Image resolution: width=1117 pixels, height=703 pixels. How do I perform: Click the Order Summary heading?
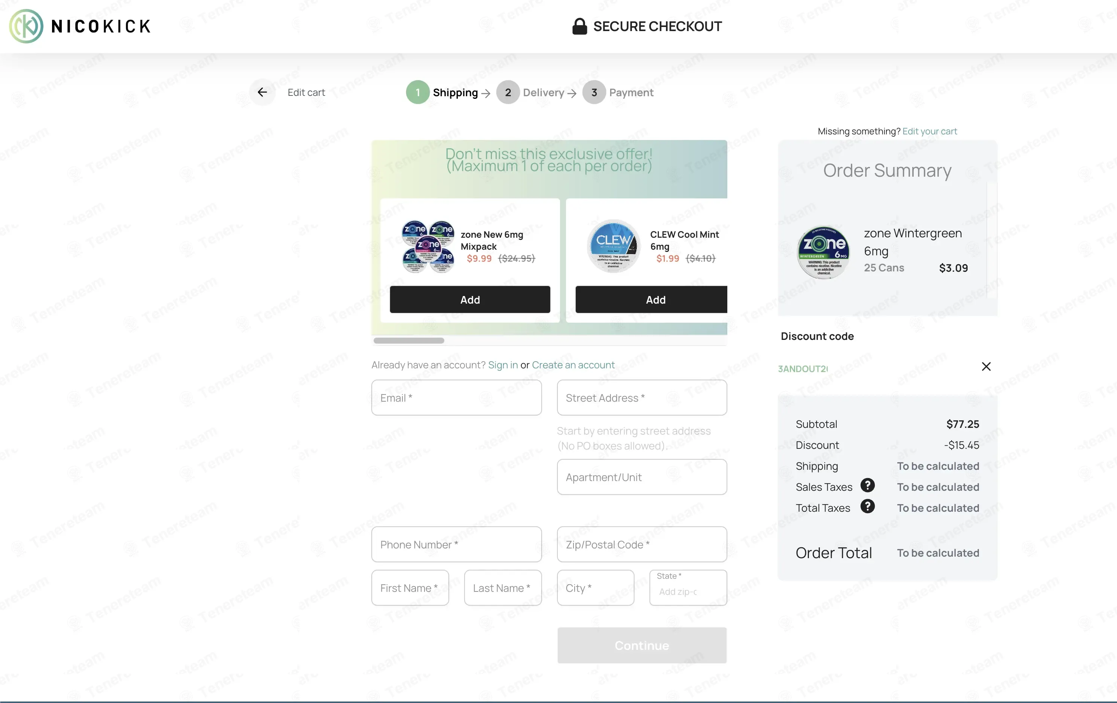(887, 170)
